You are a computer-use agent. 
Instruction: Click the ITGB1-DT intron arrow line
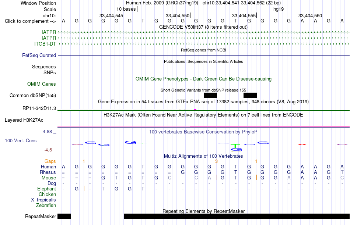tap(204, 44)
